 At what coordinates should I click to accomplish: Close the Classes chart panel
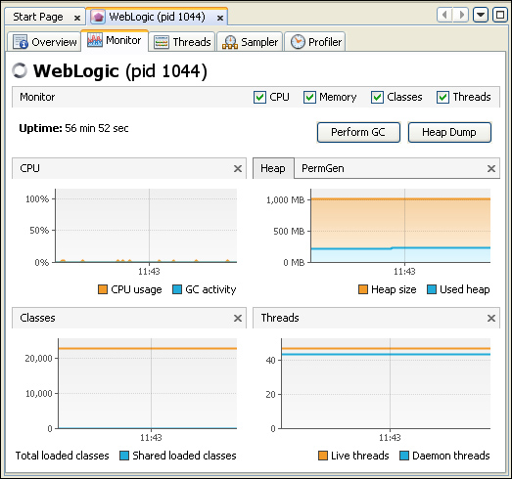pyautogui.click(x=238, y=318)
